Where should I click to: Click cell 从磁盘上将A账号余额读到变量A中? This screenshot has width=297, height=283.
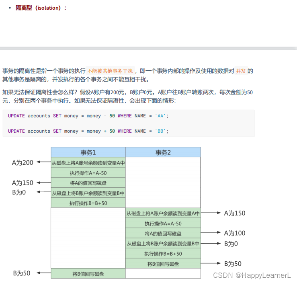[88, 163]
